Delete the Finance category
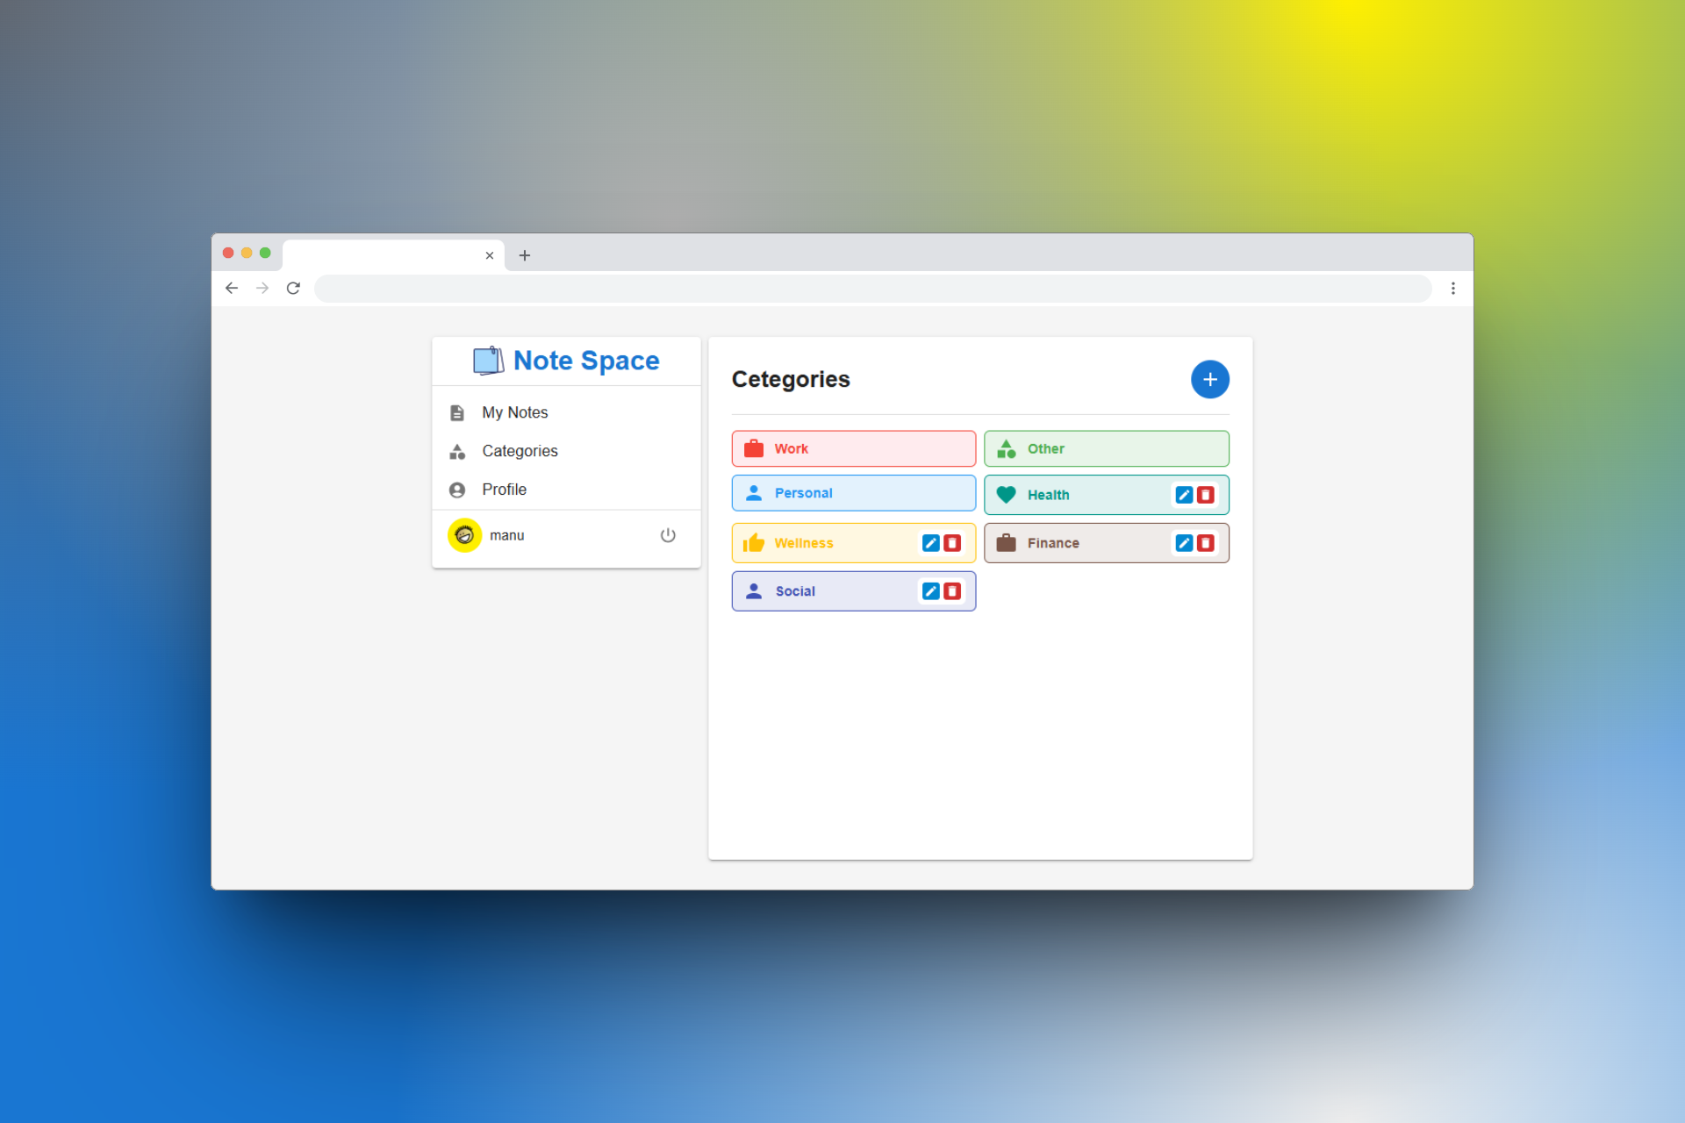Image resolution: width=1685 pixels, height=1123 pixels. coord(1206,543)
